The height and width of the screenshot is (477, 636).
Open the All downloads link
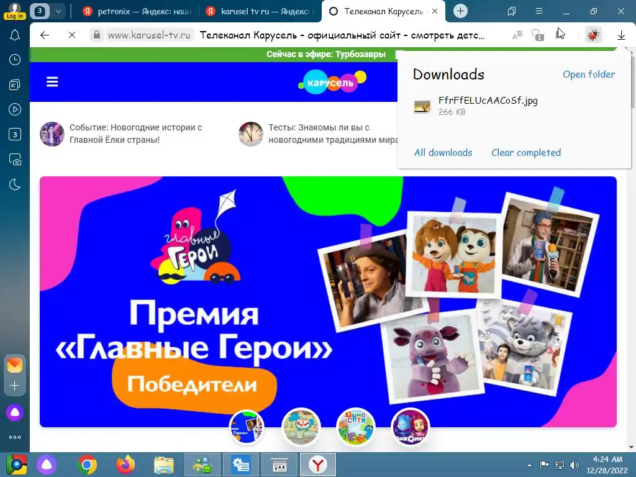(x=443, y=153)
